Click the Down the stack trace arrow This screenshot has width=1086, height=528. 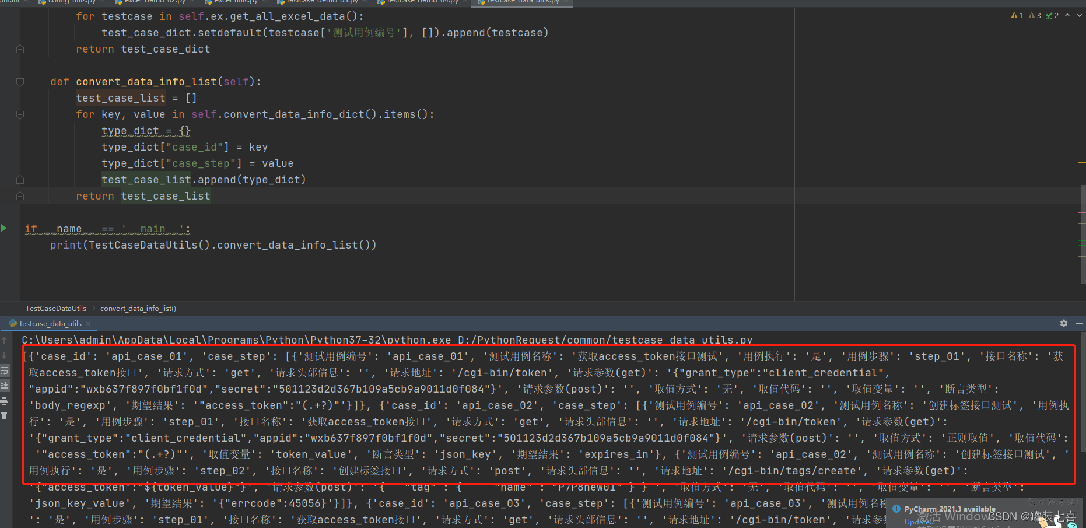pyautogui.click(x=5, y=355)
